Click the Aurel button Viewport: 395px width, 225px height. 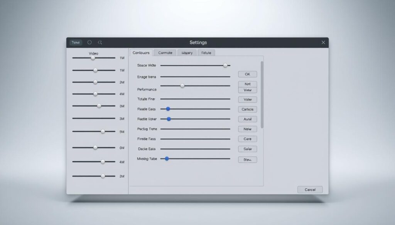[247, 119]
